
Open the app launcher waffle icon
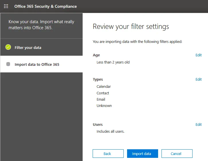(6, 6)
